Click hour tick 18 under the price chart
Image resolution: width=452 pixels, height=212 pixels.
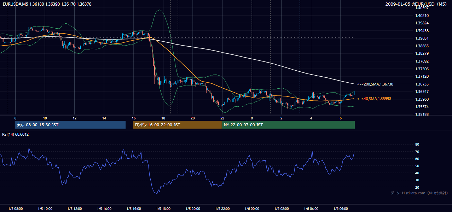tap(163, 118)
